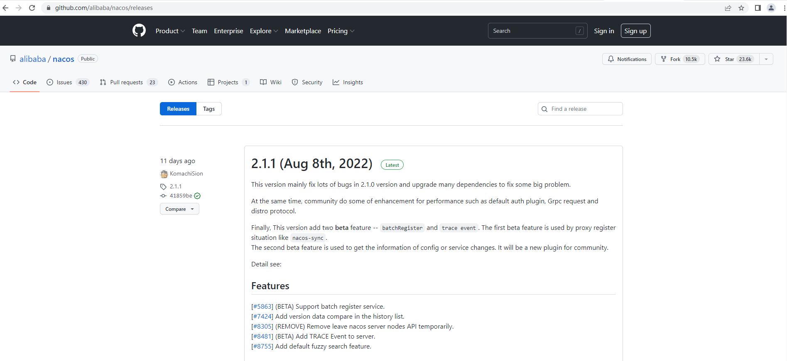Click the Sign up button

click(635, 31)
